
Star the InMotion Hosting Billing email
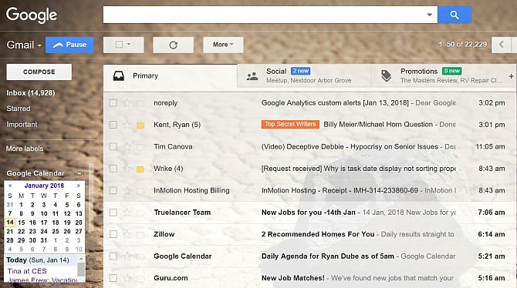point(127,190)
